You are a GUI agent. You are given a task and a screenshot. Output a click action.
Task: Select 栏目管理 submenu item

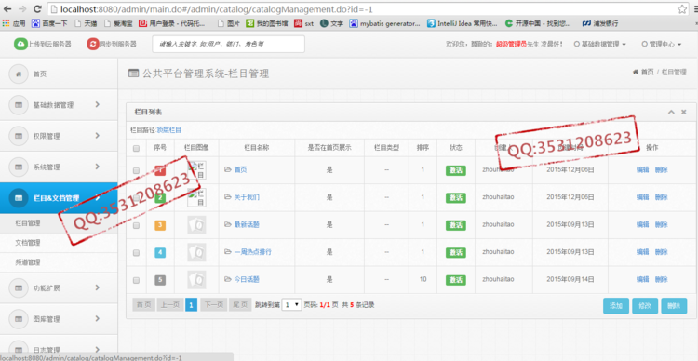click(x=59, y=223)
